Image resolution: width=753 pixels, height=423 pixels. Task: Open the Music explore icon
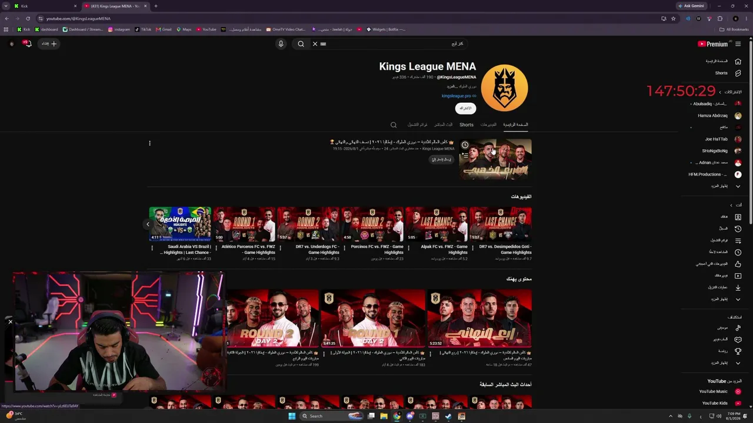click(x=738, y=328)
